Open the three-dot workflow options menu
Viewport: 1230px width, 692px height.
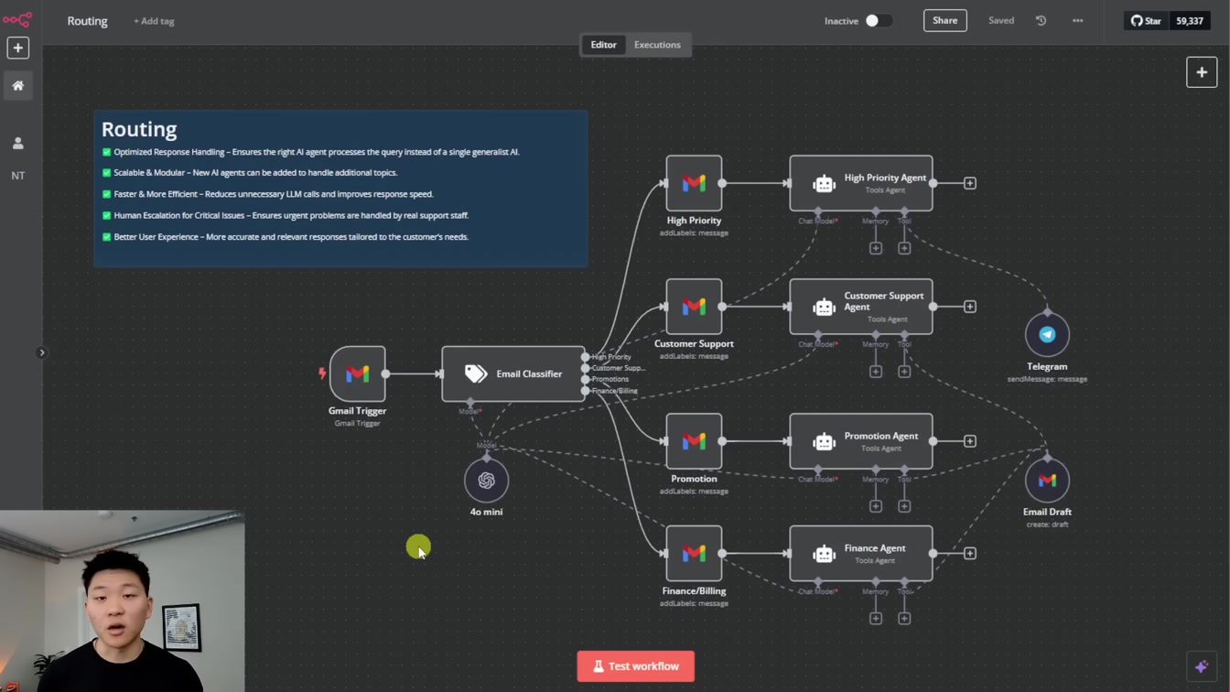(1077, 20)
